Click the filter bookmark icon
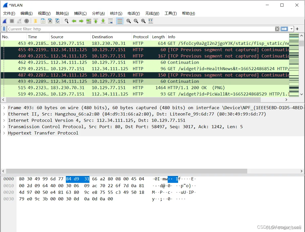The width and height of the screenshot is (305, 232). pos(4,29)
